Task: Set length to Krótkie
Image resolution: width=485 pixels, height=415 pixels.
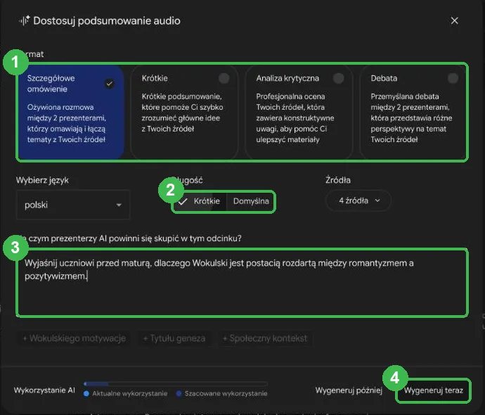Action: [200, 201]
